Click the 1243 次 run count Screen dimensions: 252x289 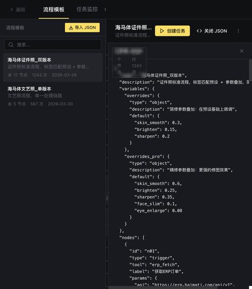(39, 75)
